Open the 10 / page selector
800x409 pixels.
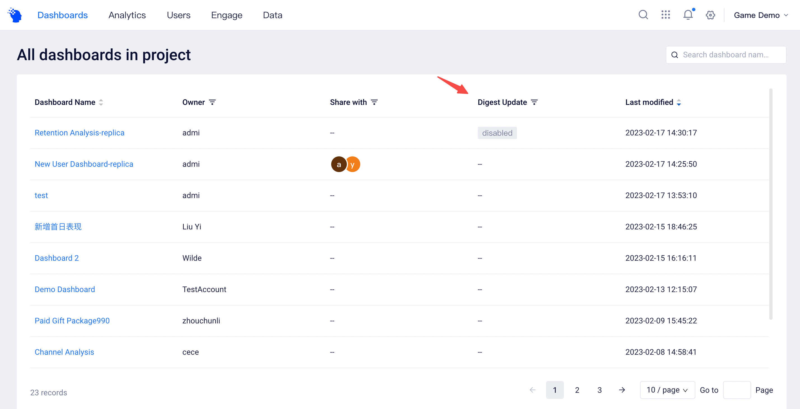pos(667,390)
